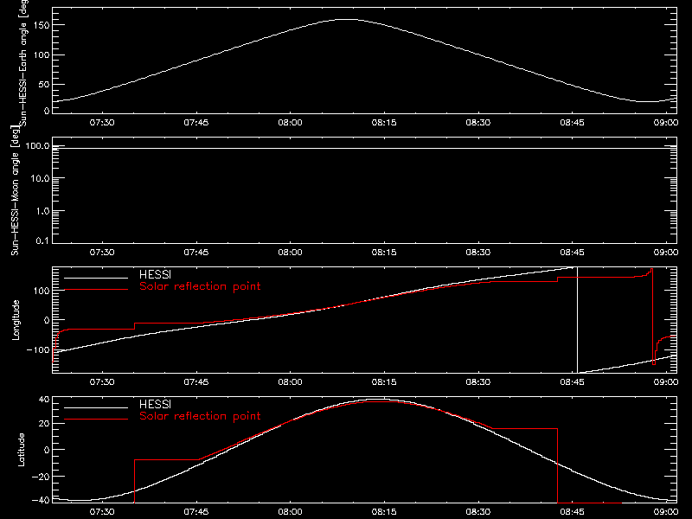692x519 pixels.
Task: Click 100 tick on Earth angle plot
Action: [42, 55]
